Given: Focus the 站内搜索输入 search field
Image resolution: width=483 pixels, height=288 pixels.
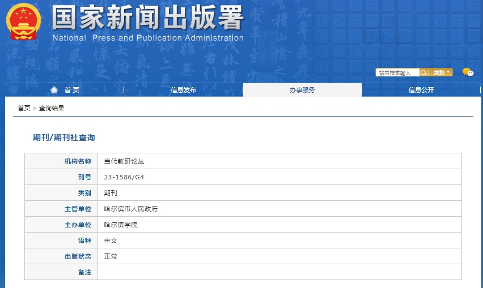Looking at the screenshot, I should click(397, 72).
